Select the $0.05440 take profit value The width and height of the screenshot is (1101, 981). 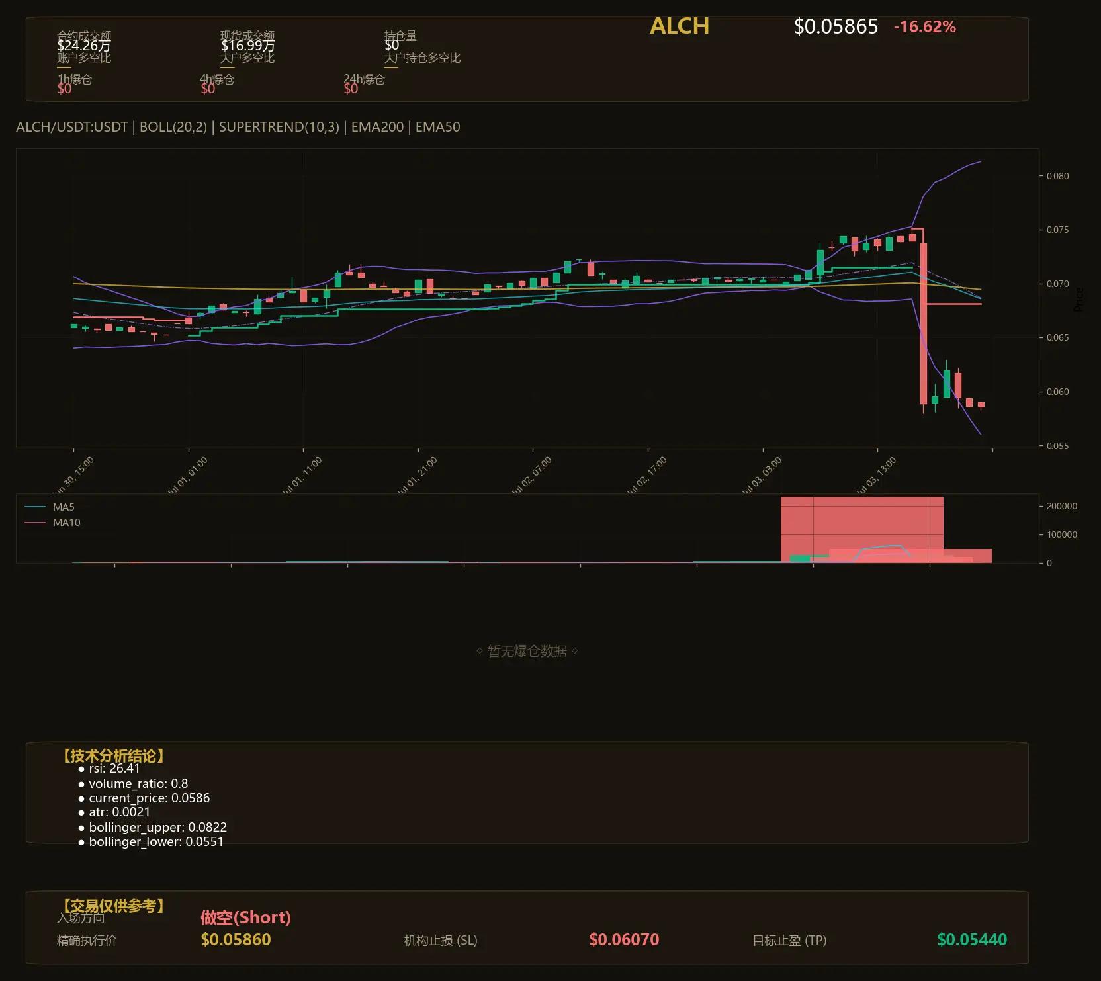tap(972, 939)
